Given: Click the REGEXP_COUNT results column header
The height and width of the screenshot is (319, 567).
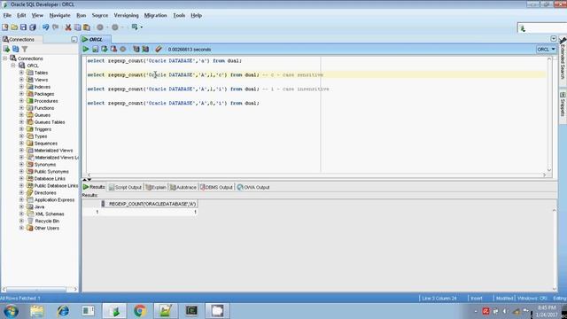Looking at the screenshot, I should tap(151, 204).
